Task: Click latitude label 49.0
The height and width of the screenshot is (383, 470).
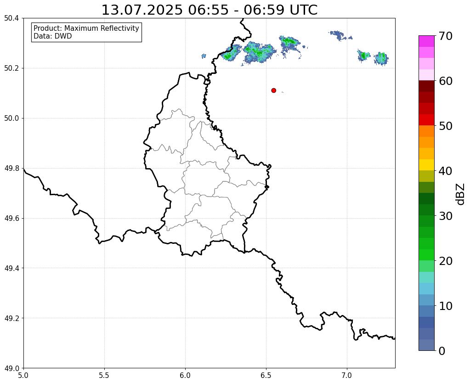Action: click(x=11, y=368)
